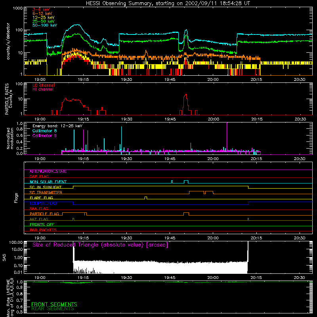The height and width of the screenshot is (317, 317).
Task: Click the 'LO channel' legend label
Action: pyautogui.click(x=44, y=85)
